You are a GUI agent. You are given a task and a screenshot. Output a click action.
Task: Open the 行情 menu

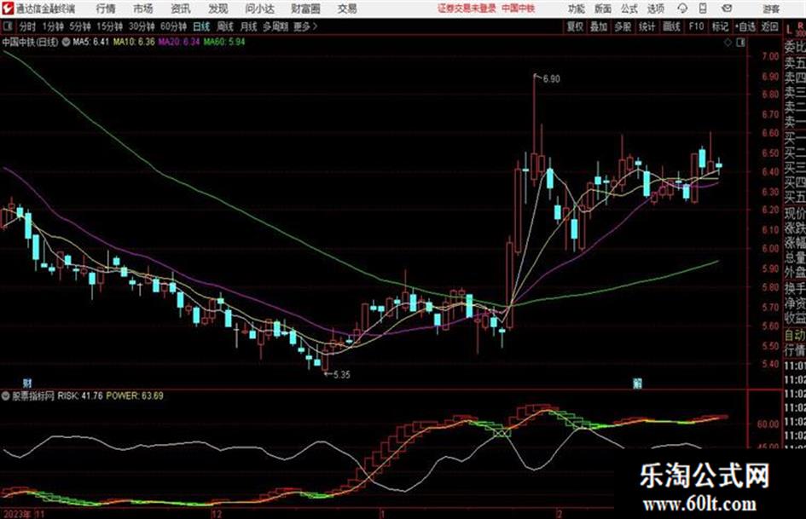[x=107, y=9]
